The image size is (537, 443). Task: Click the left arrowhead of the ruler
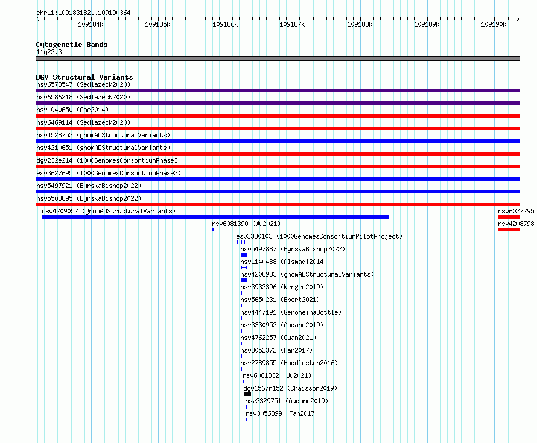37,19
